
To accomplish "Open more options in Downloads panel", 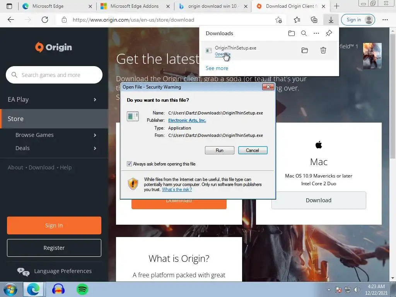I will point(316,33).
